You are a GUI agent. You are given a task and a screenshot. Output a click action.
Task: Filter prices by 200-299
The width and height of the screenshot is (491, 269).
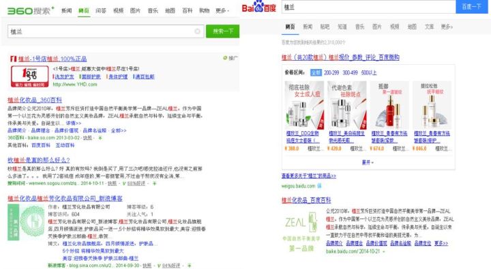(x=331, y=72)
